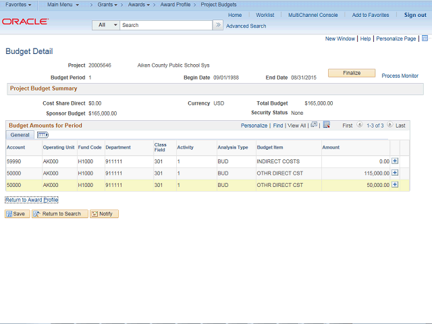Open the Favorites dropdown menu
Viewport: 432px width, 324px height.
[x=19, y=5]
